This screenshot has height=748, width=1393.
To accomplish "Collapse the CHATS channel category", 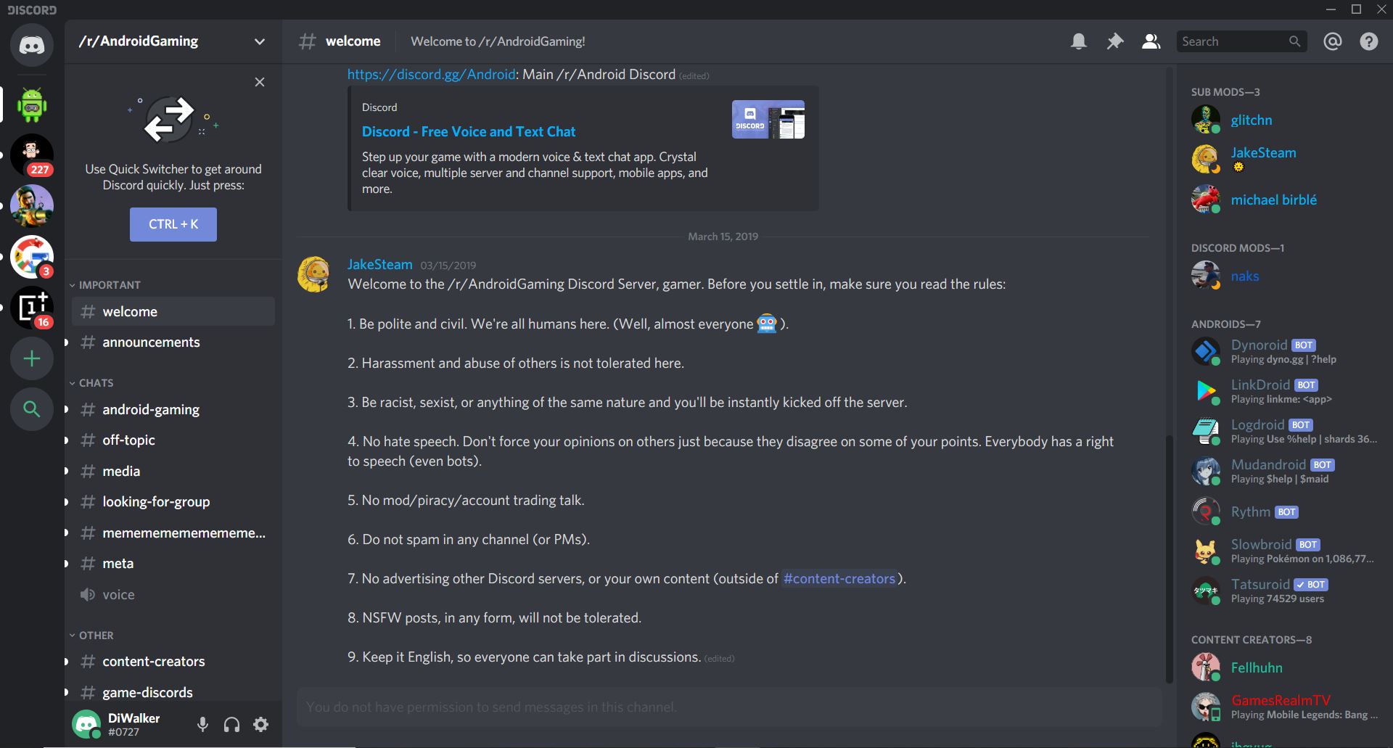I will 96,383.
